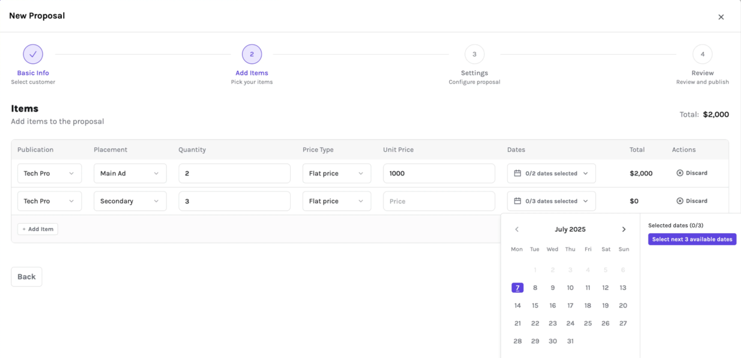
Task: Select July 28 in the calendar
Action: tap(517, 341)
